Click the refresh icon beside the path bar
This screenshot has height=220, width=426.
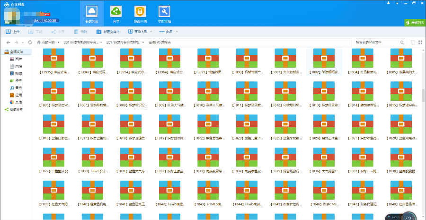point(30,42)
